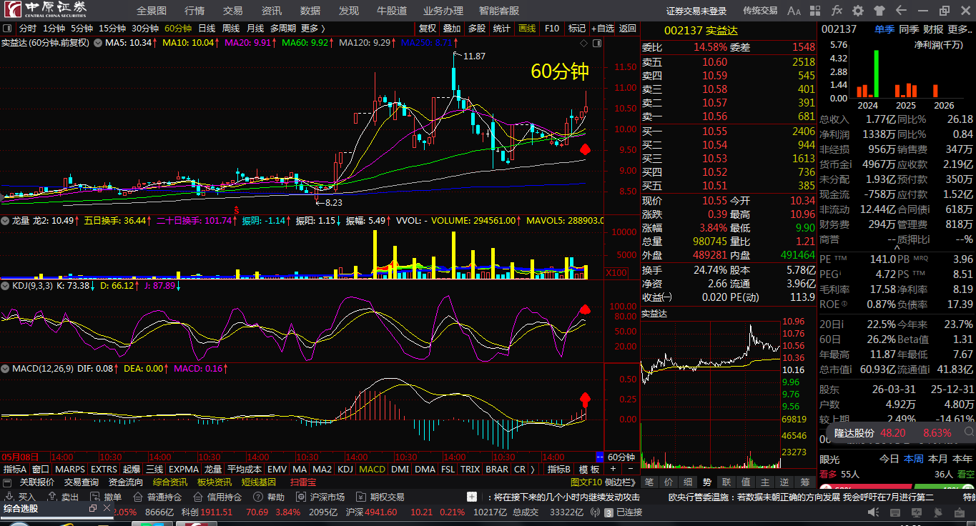Click the 返回 button

click(628, 29)
